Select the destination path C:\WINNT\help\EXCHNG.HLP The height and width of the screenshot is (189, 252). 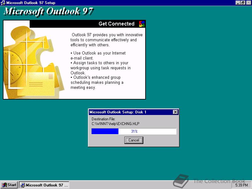[x=116, y=124]
